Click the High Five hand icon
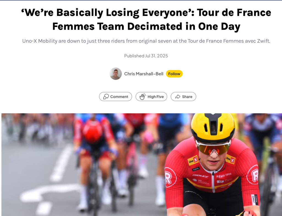This screenshot has width=282, height=216. (x=142, y=97)
